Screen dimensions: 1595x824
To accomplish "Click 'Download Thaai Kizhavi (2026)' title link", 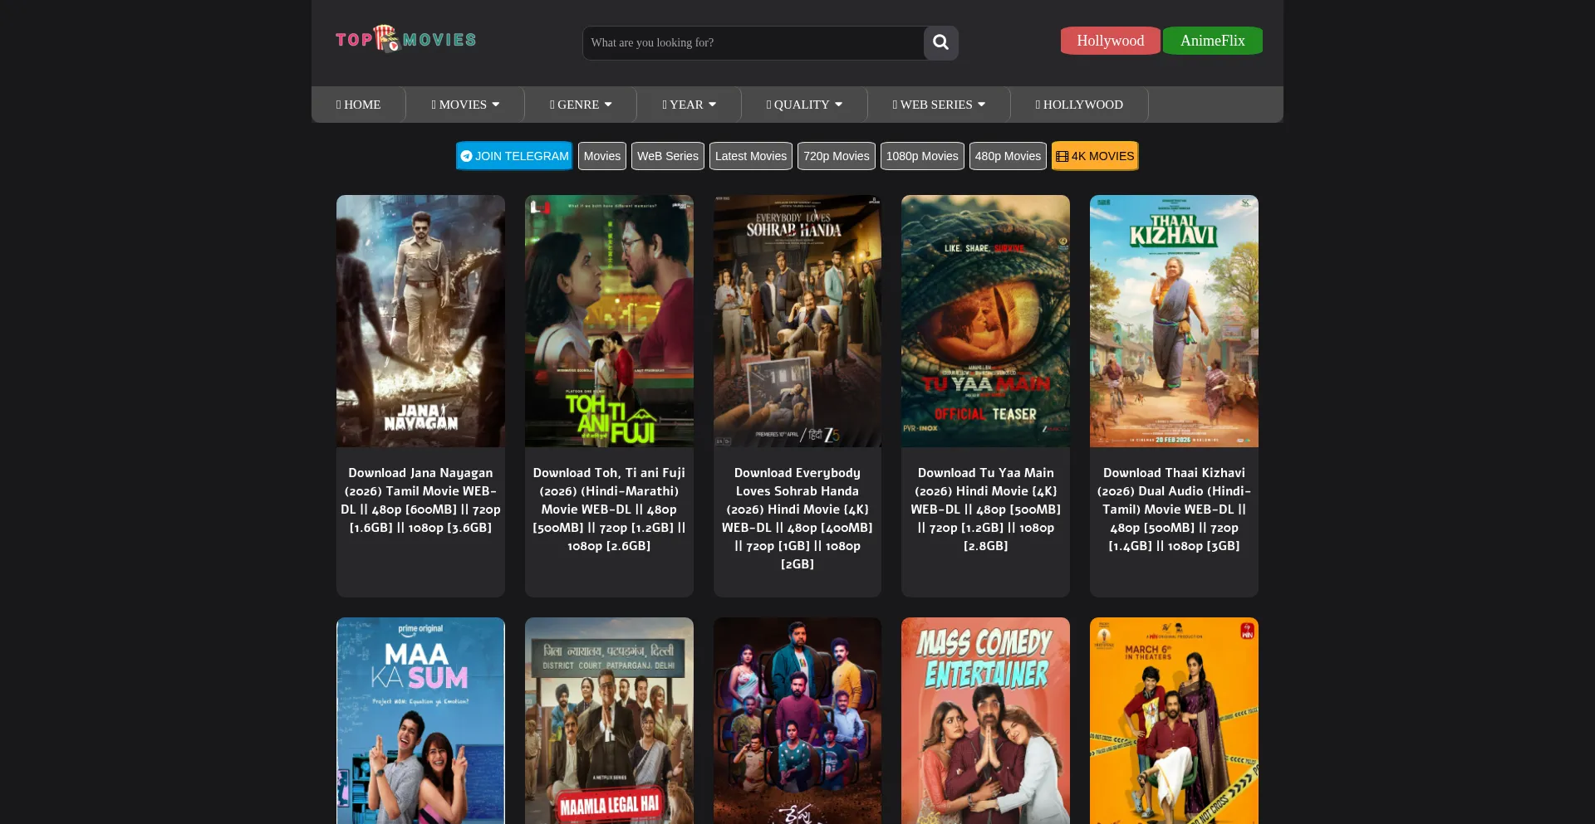I will click(x=1174, y=510).
